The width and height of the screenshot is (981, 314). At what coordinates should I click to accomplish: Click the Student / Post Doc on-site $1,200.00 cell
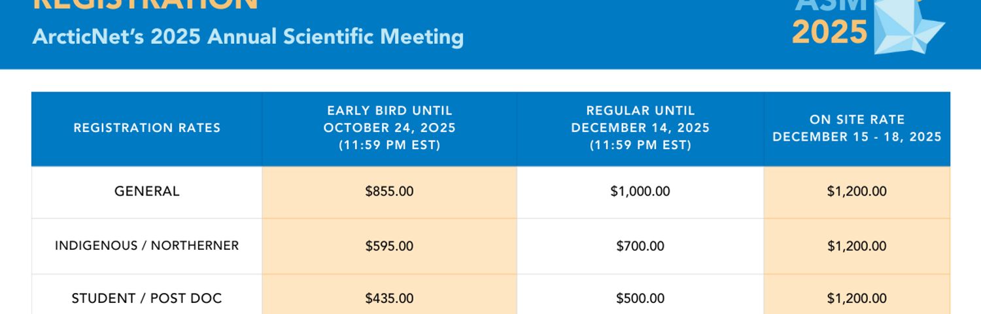[857, 298]
